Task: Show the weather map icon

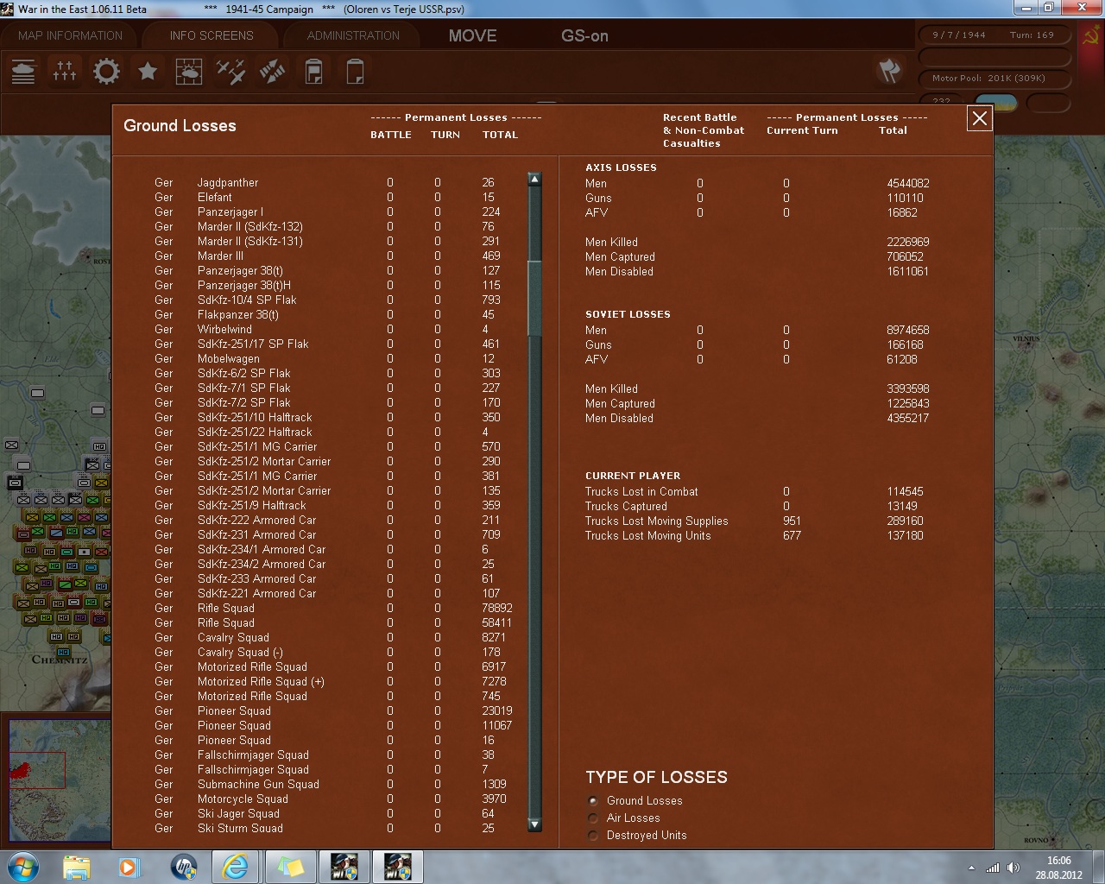Action: [x=189, y=71]
